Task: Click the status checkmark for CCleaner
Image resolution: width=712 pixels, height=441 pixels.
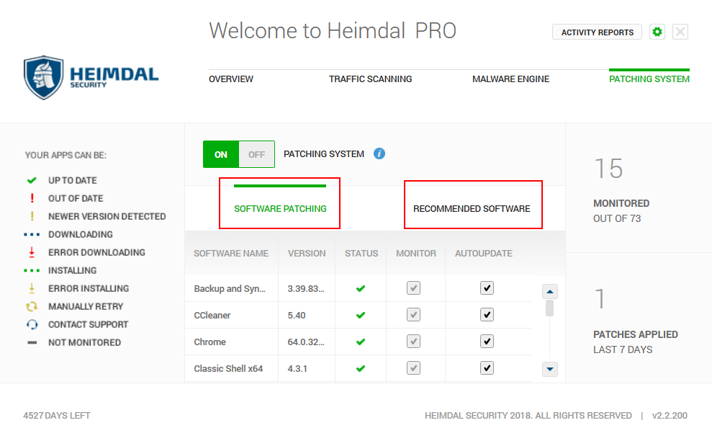Action: pyautogui.click(x=361, y=315)
